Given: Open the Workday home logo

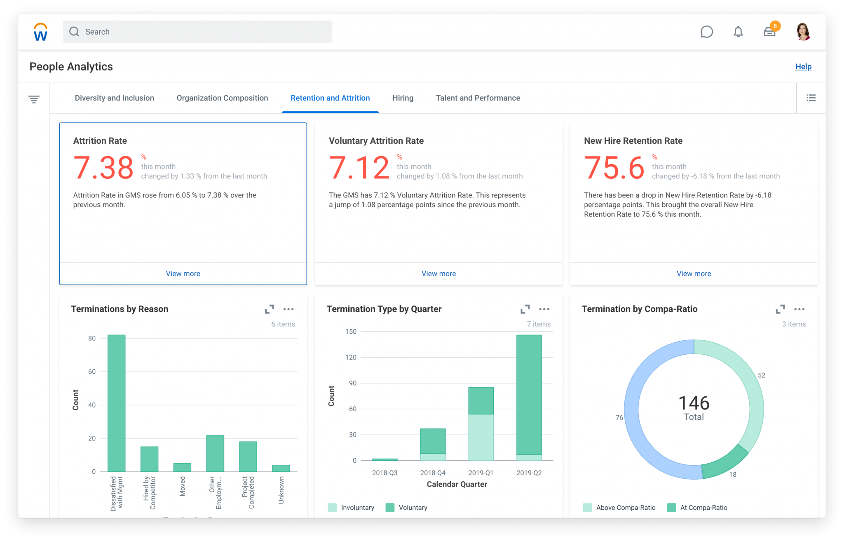Looking at the screenshot, I should [40, 32].
